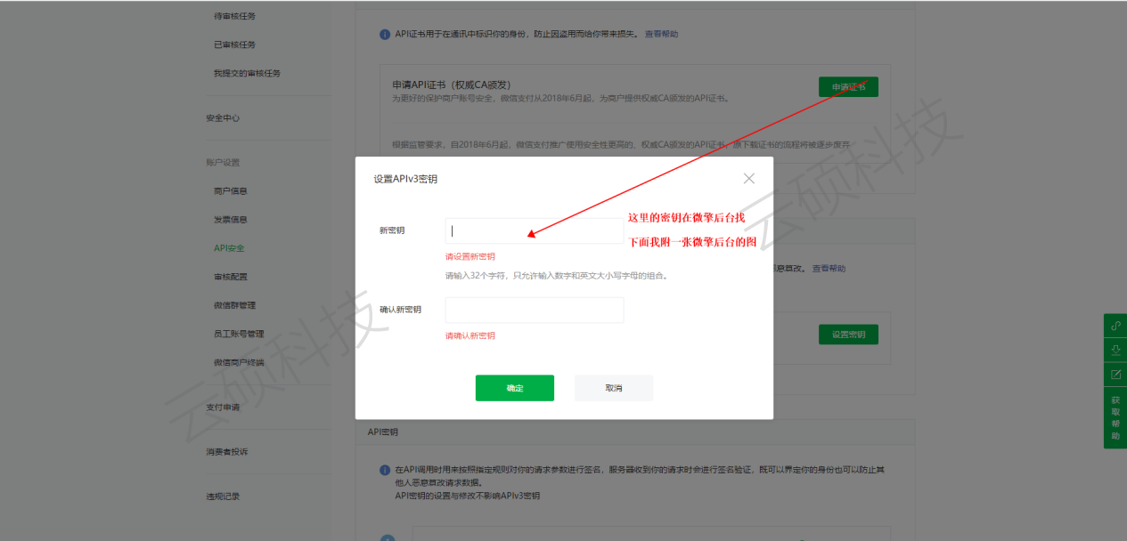Screen dimensions: 1127x541
Task: Click the green 设置密钥 button
Action: [848, 335]
